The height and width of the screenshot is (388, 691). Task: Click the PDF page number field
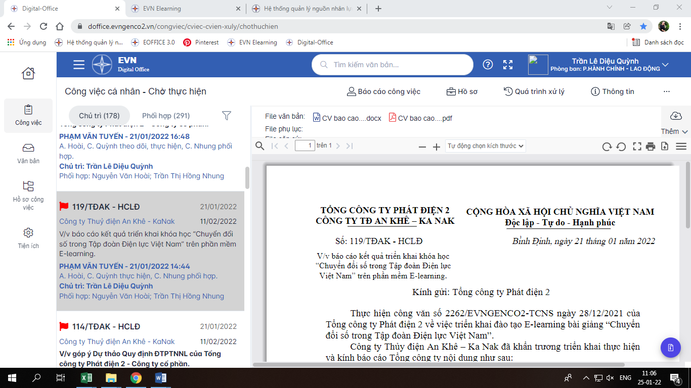point(305,145)
